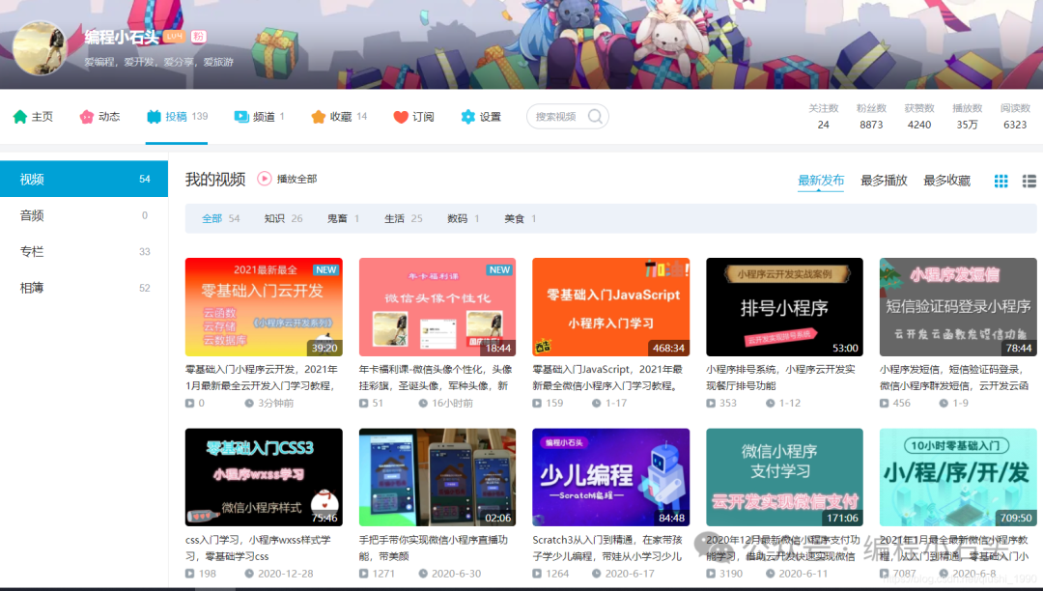
Task: Filter by 知识 category
Action: point(283,218)
